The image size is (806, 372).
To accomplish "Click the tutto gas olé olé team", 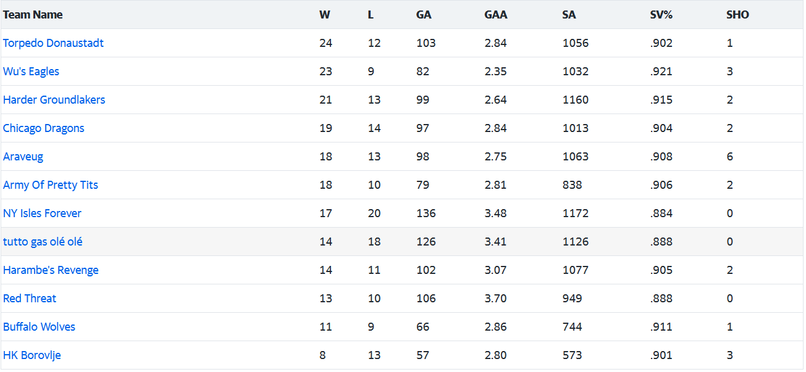I will click(x=43, y=242).
